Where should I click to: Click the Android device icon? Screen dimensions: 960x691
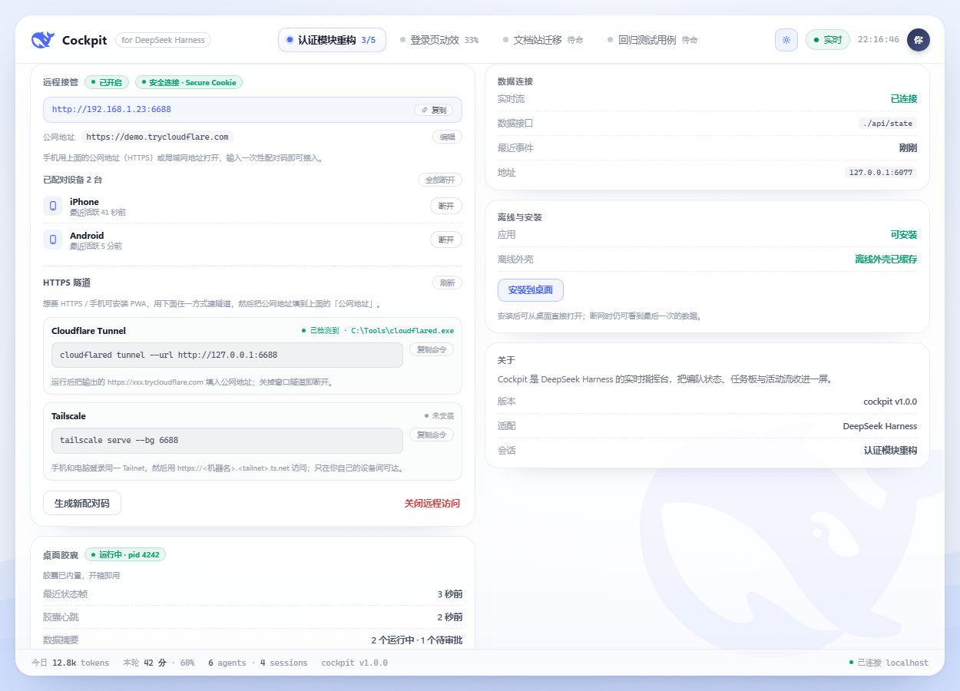[x=53, y=240]
